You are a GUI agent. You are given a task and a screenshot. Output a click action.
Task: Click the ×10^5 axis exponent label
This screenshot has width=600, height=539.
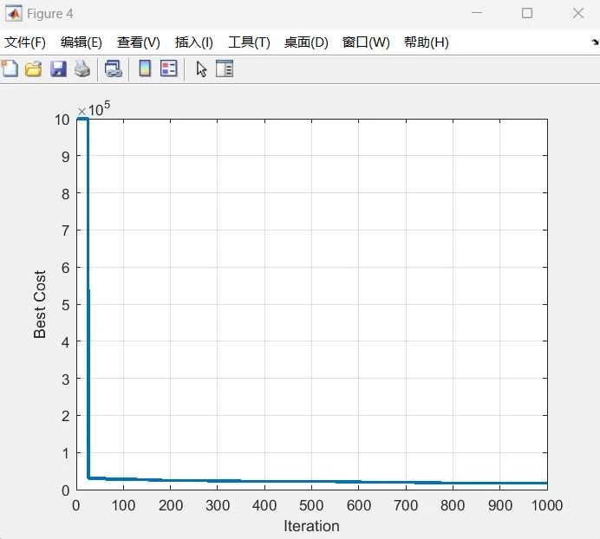pyautogui.click(x=94, y=108)
